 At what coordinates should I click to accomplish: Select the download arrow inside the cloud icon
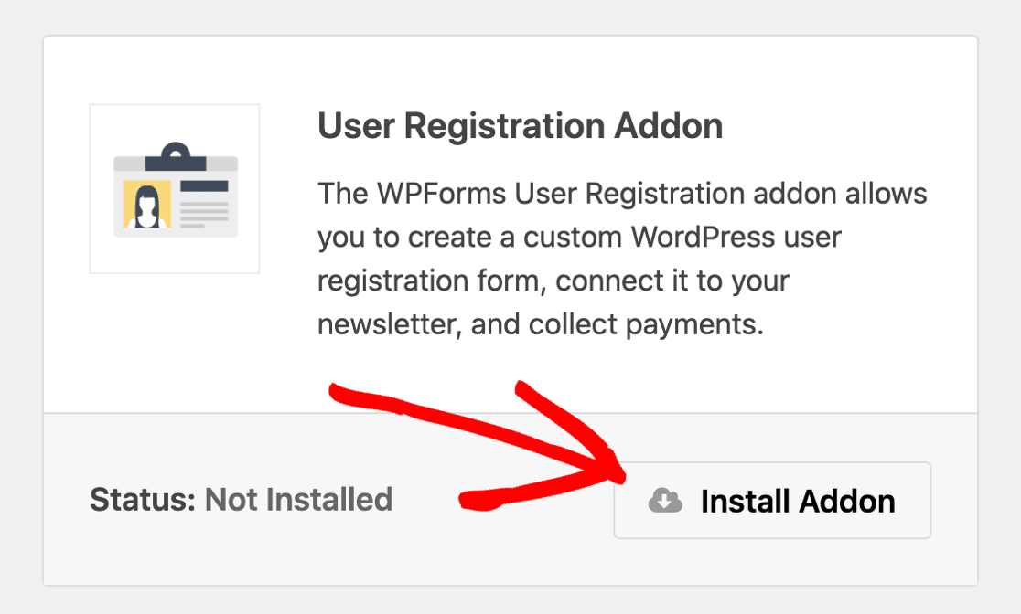click(x=665, y=501)
